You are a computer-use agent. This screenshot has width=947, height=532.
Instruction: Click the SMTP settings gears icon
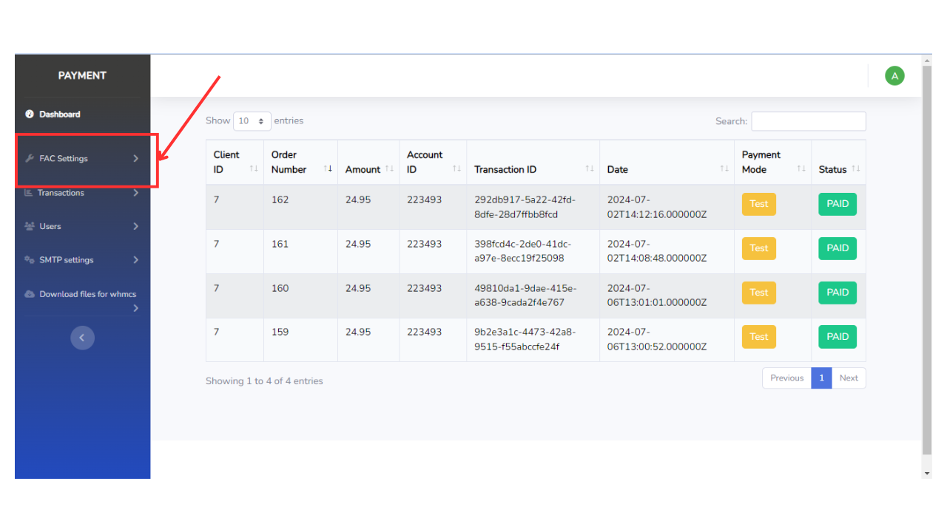(30, 260)
